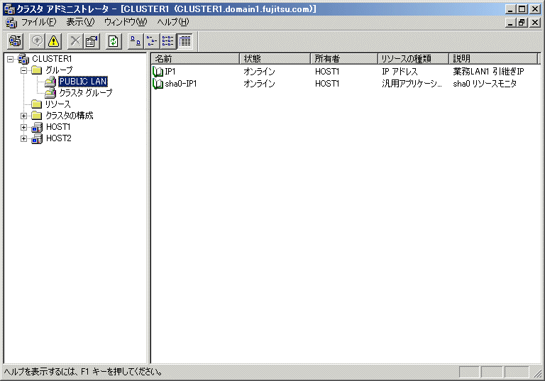
Task: Select the クラスタ グループ tree item
Action: pos(85,93)
